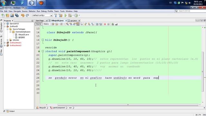The height and width of the screenshot is (116, 206).
Task: Open the File menu
Action: (x=2, y=11)
